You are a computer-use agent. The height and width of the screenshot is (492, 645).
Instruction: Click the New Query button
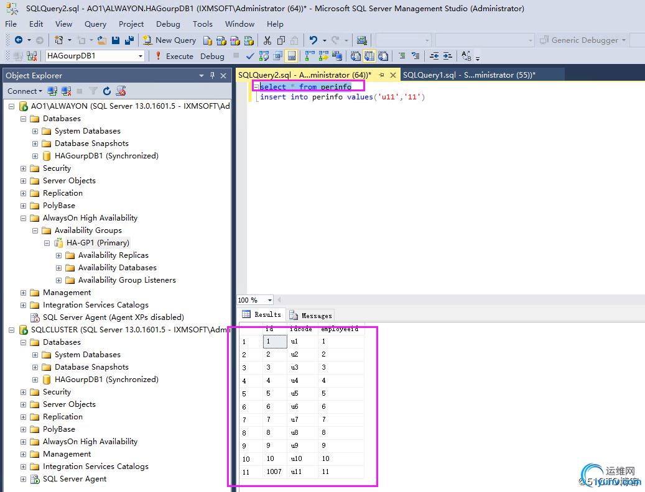[x=169, y=40]
